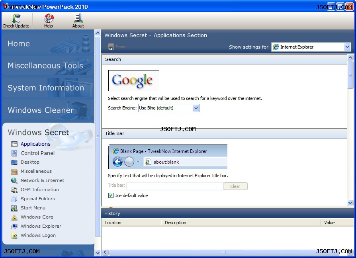This screenshot has width=356, height=258.
Task: Click the page icon beside about:blank
Action: point(148,162)
